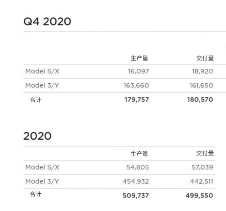Click the value 54,805
The width and height of the screenshot is (226, 211).
point(137,167)
